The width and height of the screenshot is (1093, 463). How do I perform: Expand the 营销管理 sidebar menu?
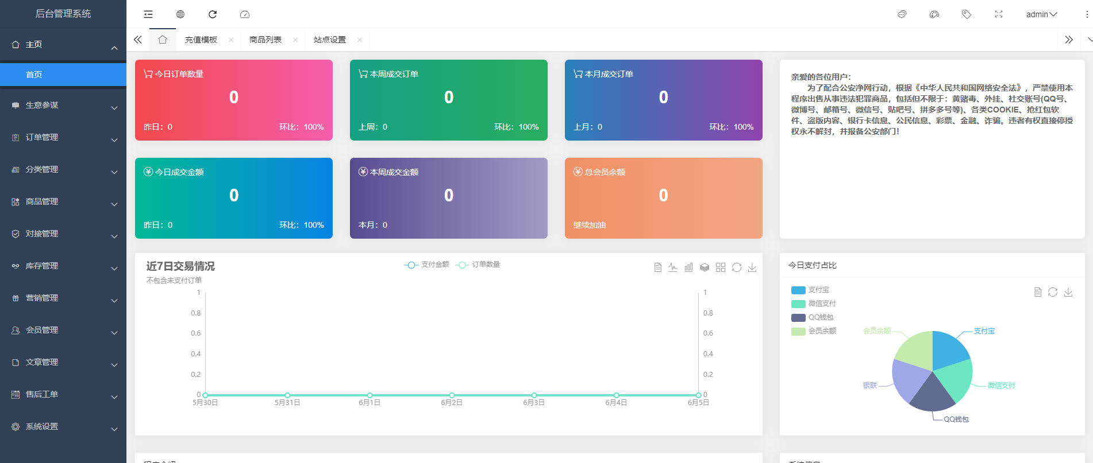coord(63,298)
